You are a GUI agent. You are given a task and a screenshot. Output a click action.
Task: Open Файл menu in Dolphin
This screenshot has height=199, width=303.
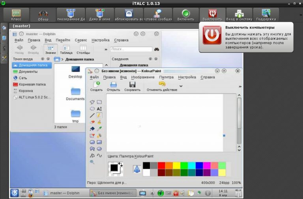tap(19, 40)
